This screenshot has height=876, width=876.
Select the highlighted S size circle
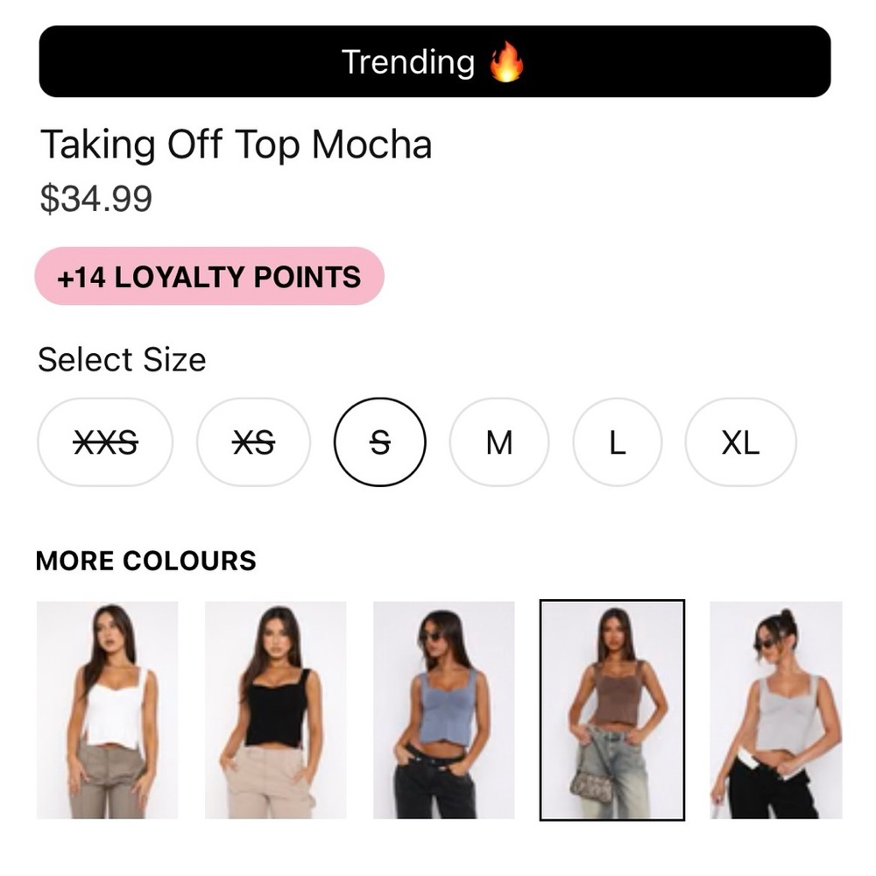pyautogui.click(x=380, y=442)
